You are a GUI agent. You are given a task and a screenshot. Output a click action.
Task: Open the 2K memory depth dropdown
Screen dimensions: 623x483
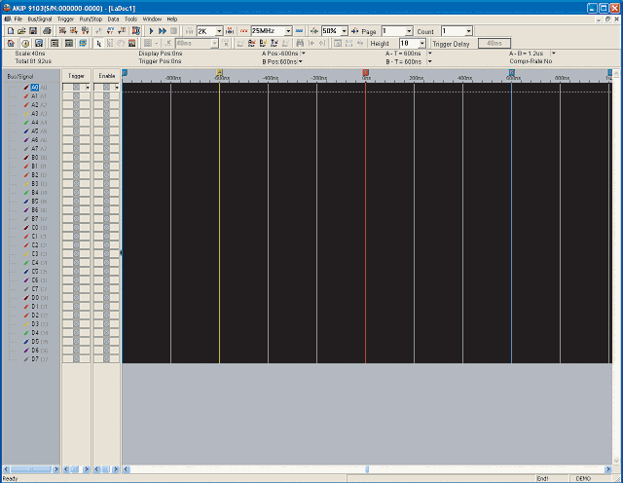pyautogui.click(x=217, y=31)
